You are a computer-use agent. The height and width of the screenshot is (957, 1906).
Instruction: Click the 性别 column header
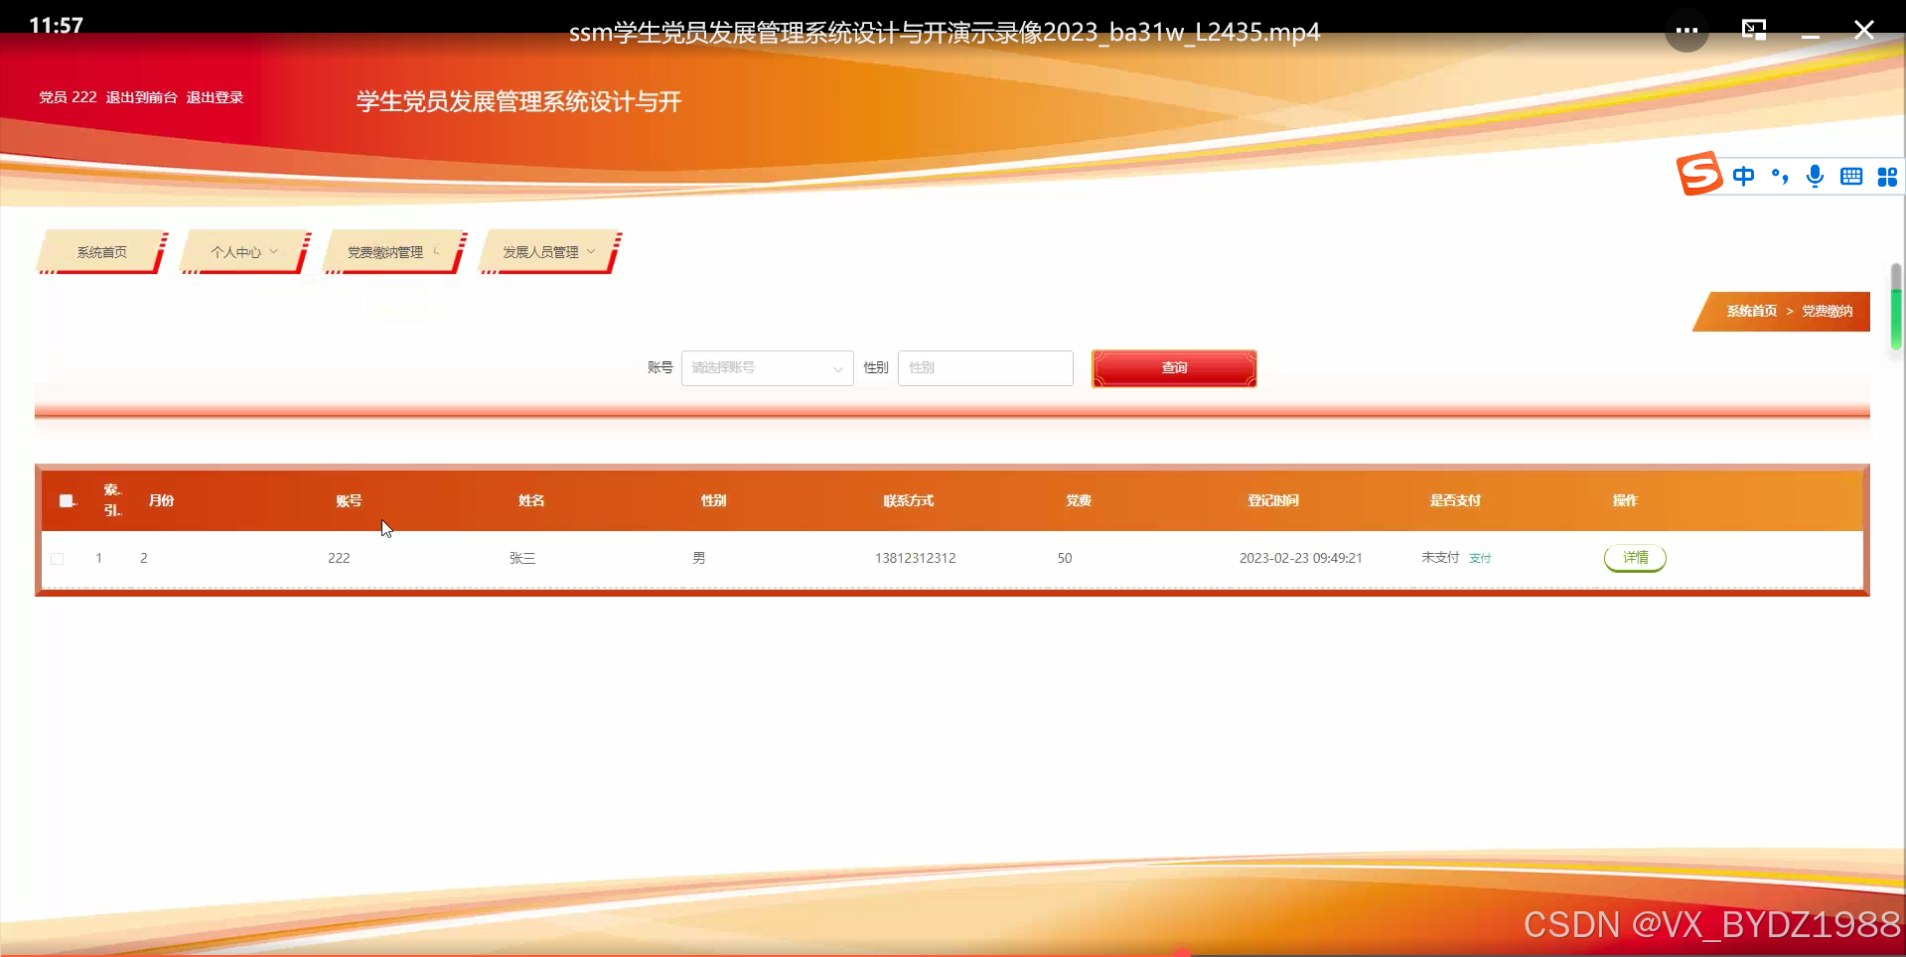point(713,501)
